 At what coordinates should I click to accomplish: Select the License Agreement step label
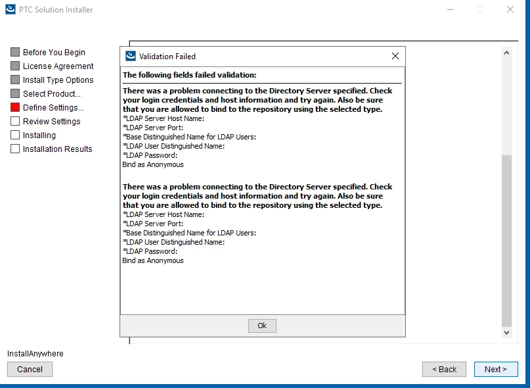58,66
